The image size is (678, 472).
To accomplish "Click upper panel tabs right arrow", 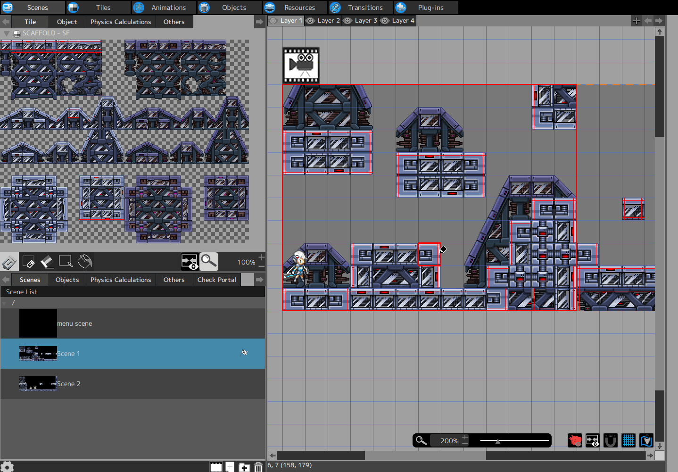I will click(x=259, y=22).
